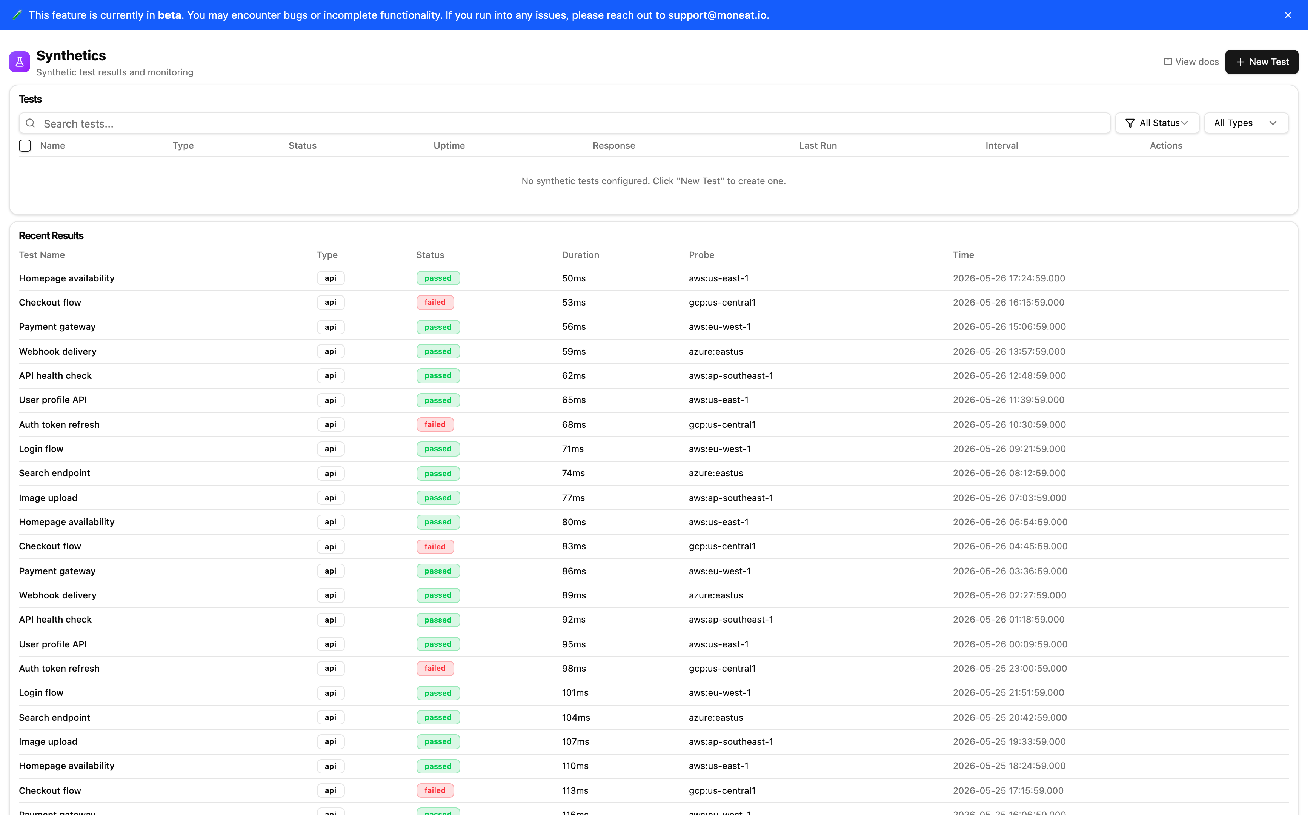Select the Homepage availability result with 110ms
The width and height of the screenshot is (1316, 815).
tap(653, 766)
